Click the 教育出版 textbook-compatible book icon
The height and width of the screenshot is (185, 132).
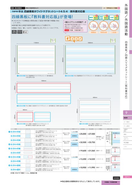click(x=103, y=18)
